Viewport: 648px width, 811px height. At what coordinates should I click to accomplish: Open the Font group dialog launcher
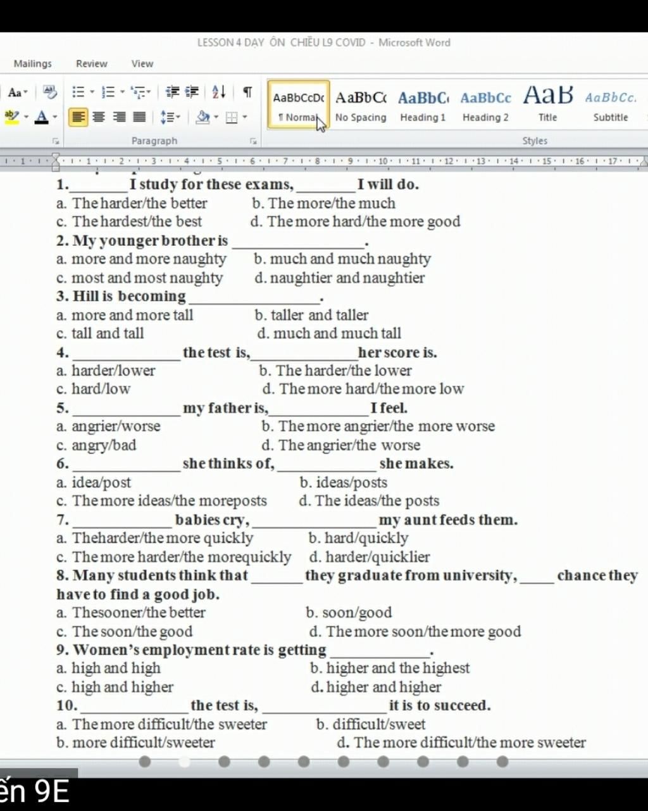[56, 141]
